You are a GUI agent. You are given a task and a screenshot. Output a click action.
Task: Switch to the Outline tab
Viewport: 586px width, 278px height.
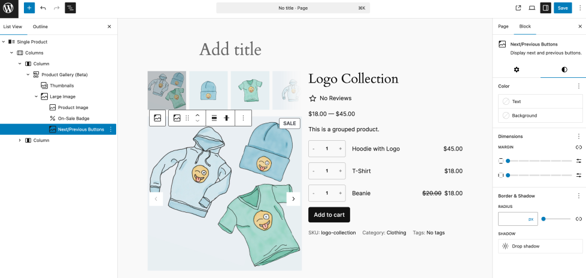pyautogui.click(x=40, y=27)
